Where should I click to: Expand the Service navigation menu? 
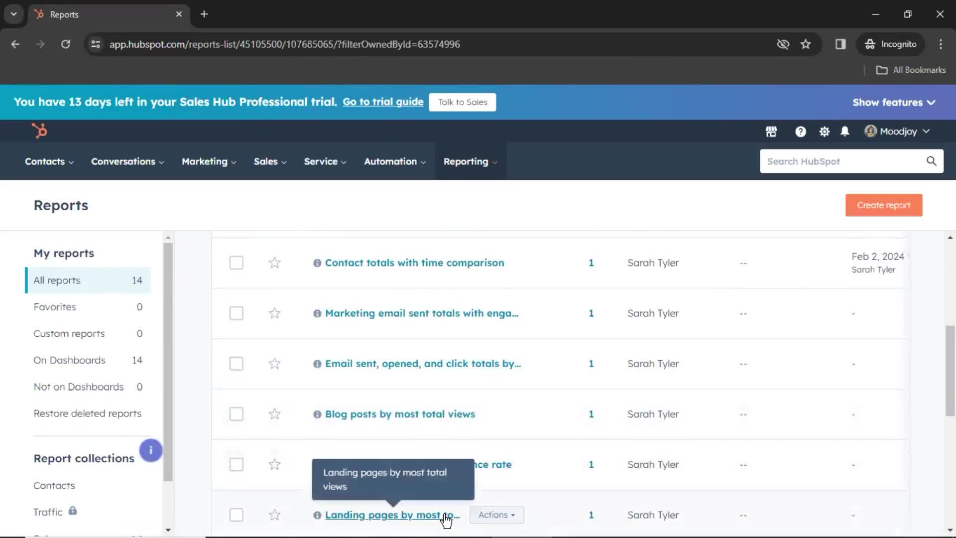(325, 161)
